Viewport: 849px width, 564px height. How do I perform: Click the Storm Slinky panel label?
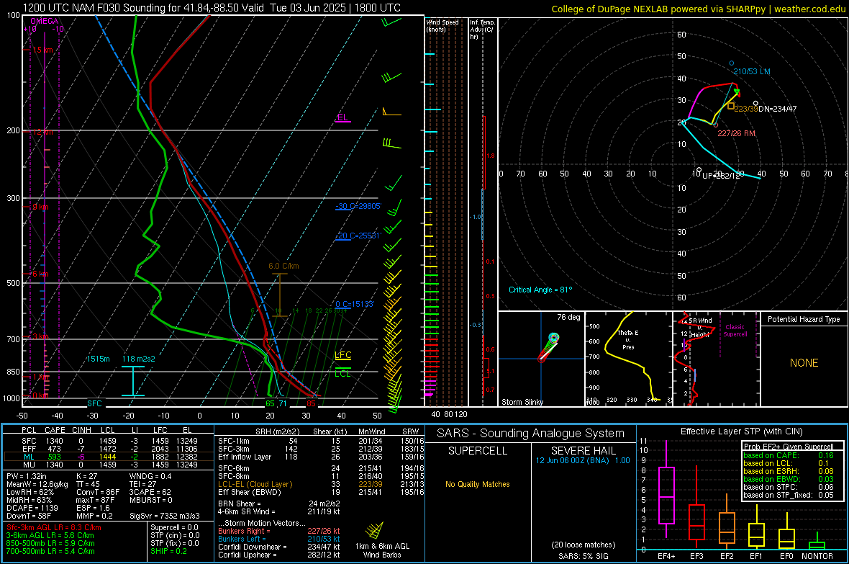coord(522,402)
